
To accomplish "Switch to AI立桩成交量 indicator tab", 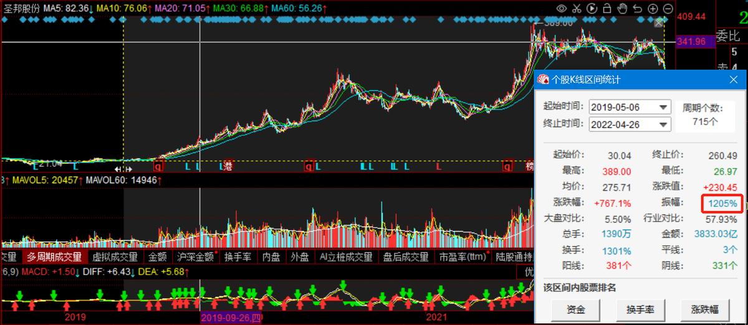I will tap(346, 257).
